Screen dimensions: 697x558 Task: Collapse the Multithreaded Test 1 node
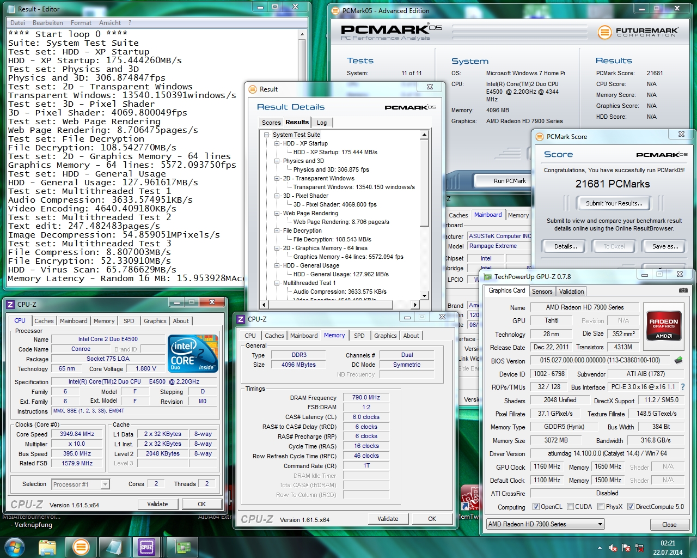coord(277,283)
